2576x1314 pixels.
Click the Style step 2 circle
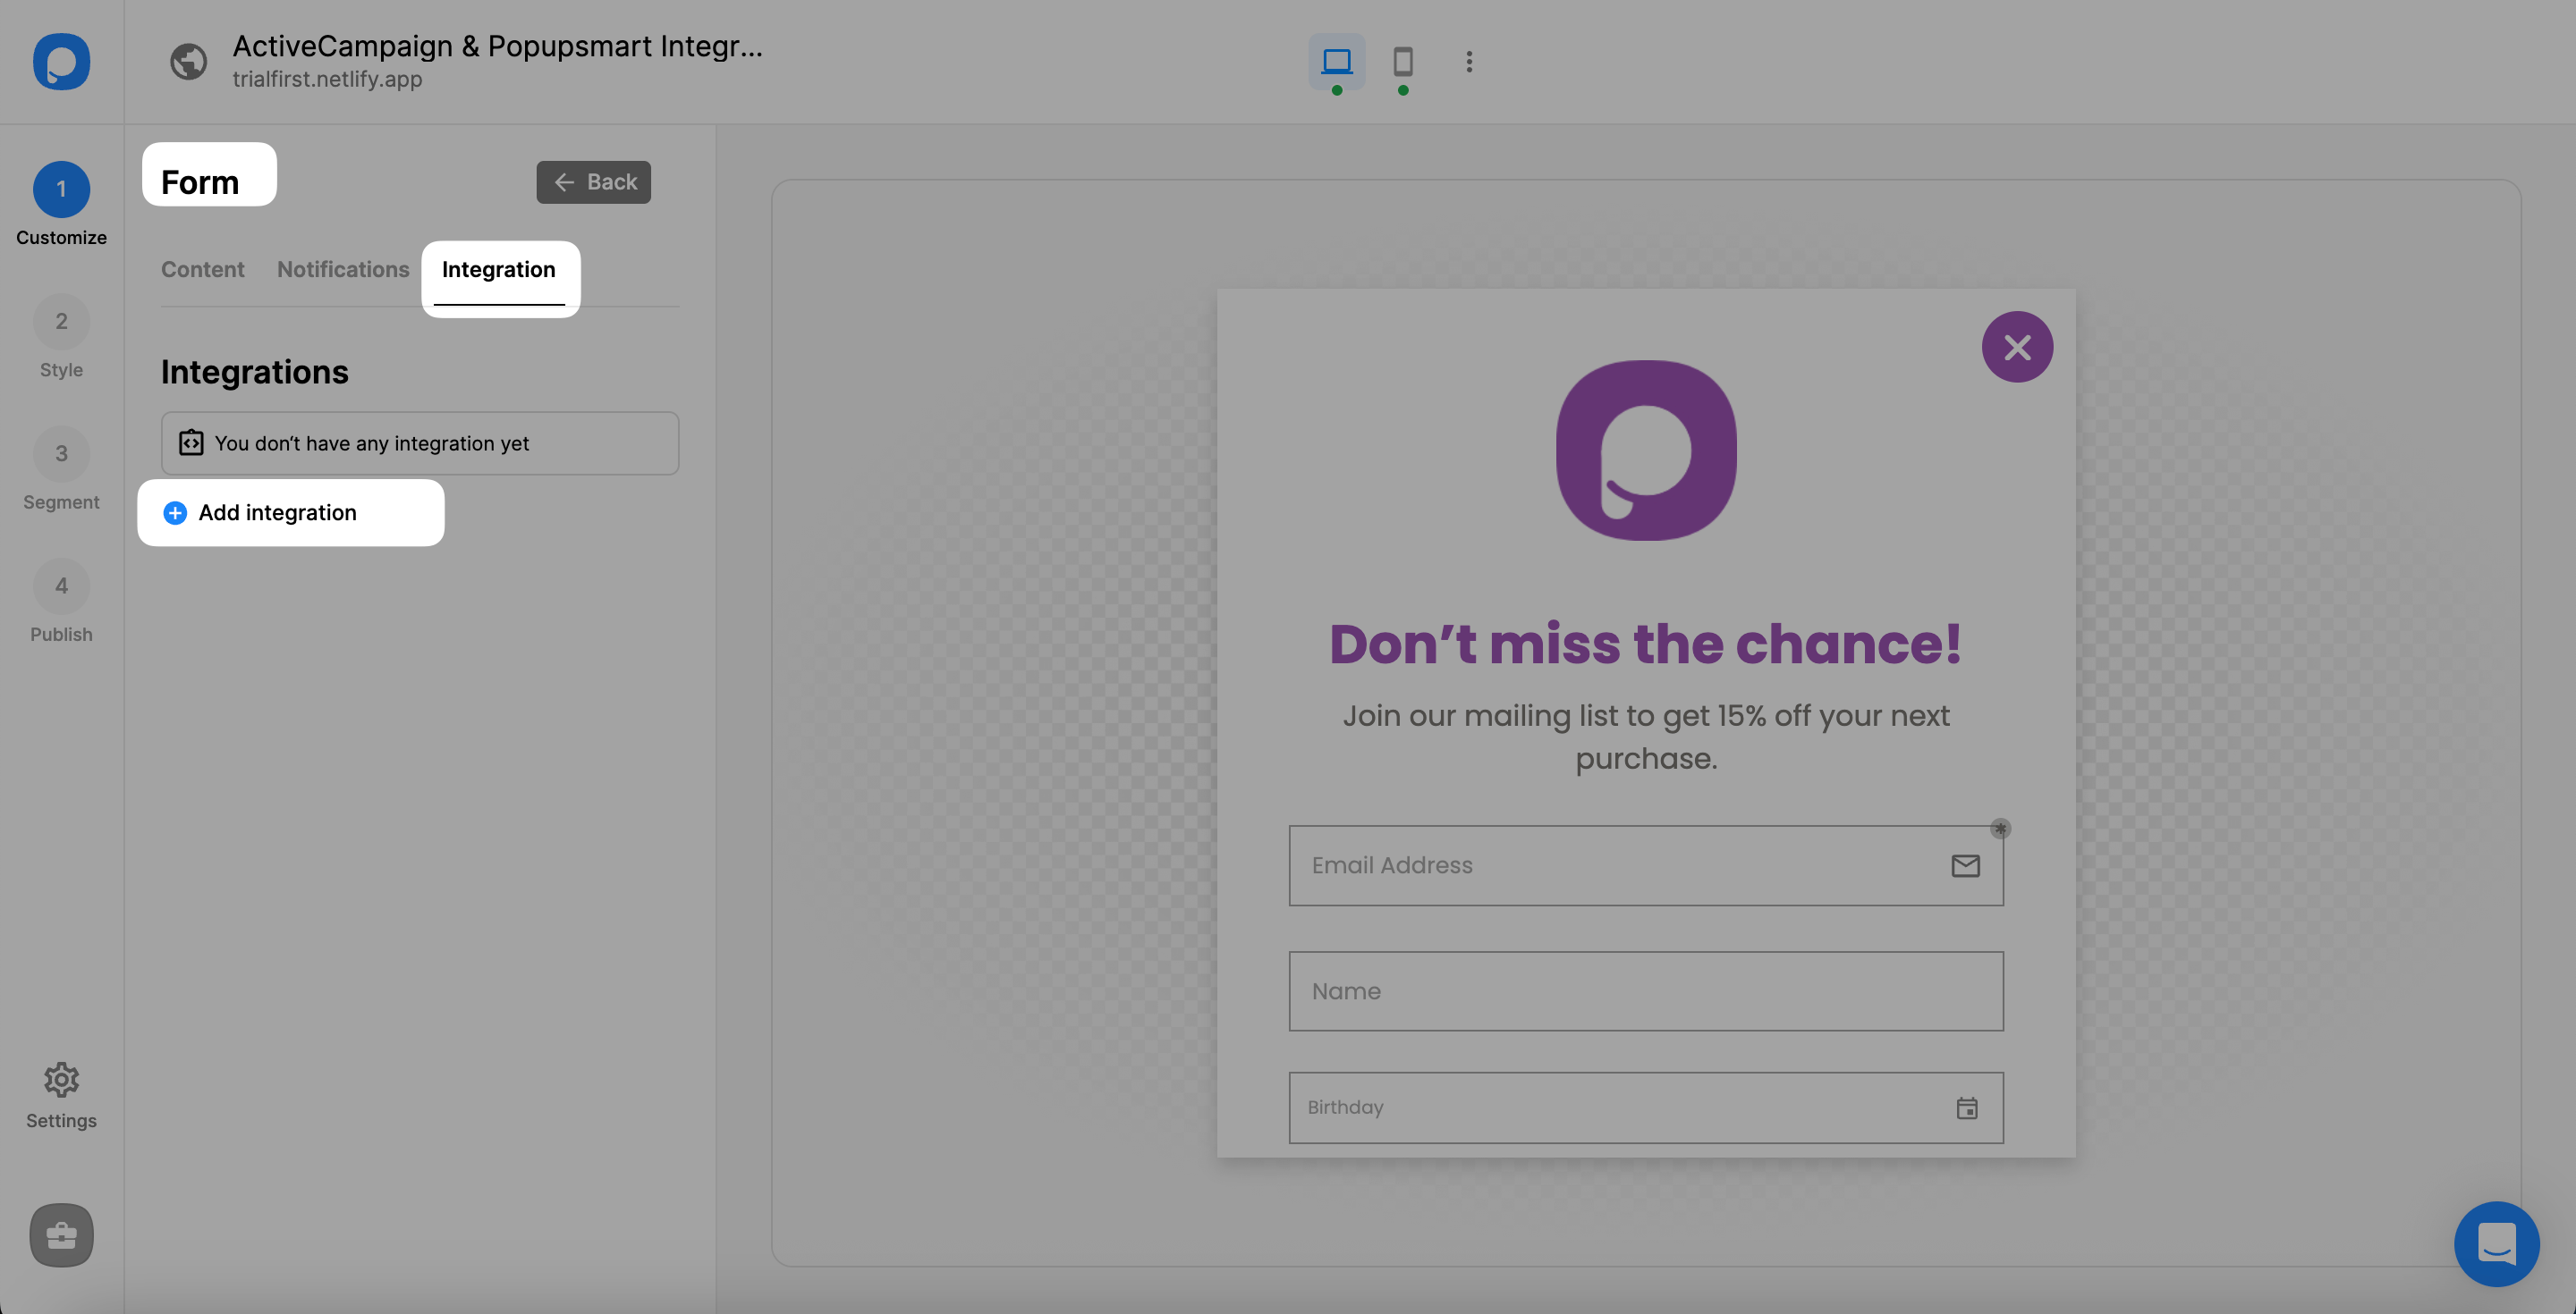click(62, 322)
